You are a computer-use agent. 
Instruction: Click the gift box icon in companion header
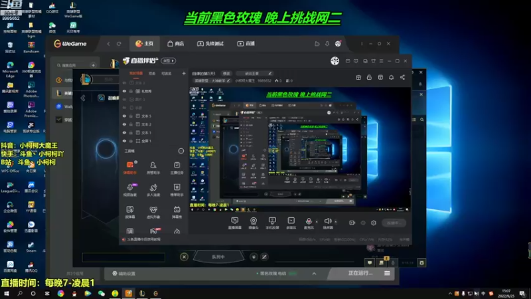point(358,77)
